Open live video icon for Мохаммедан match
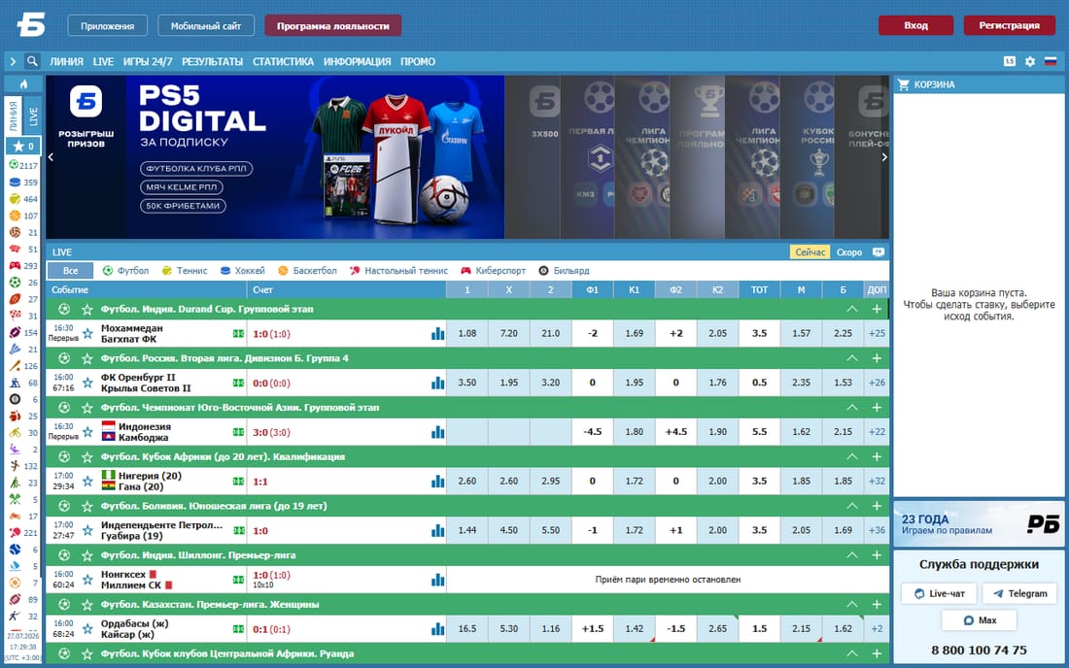Screen dimensions: 1069x668 [238, 334]
